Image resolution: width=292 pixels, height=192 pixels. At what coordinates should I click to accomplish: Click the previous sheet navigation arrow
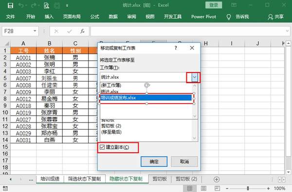click(x=11, y=179)
